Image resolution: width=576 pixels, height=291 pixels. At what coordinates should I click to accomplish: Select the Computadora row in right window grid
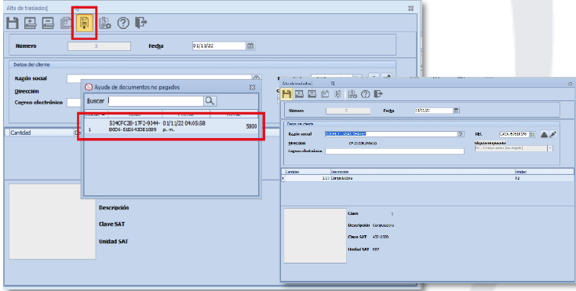[x=427, y=178]
